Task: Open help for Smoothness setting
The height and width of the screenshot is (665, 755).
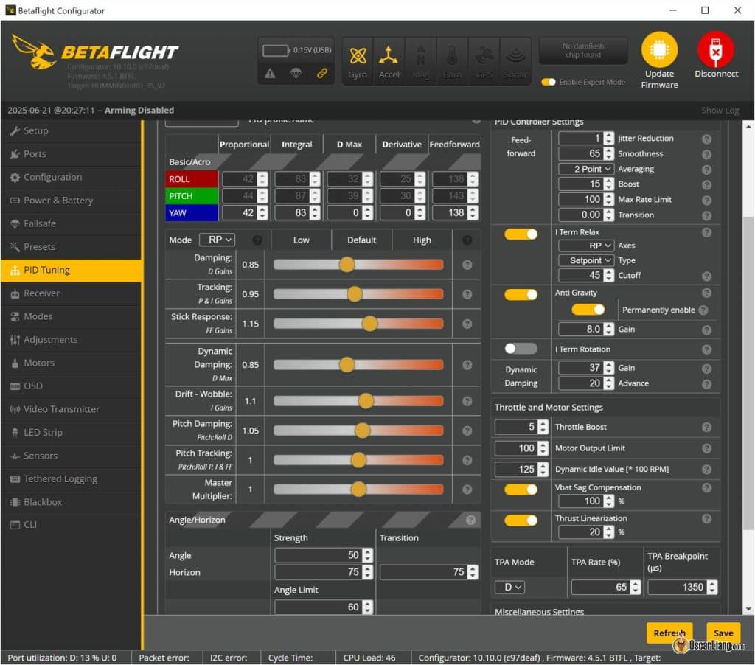Action: (706, 154)
